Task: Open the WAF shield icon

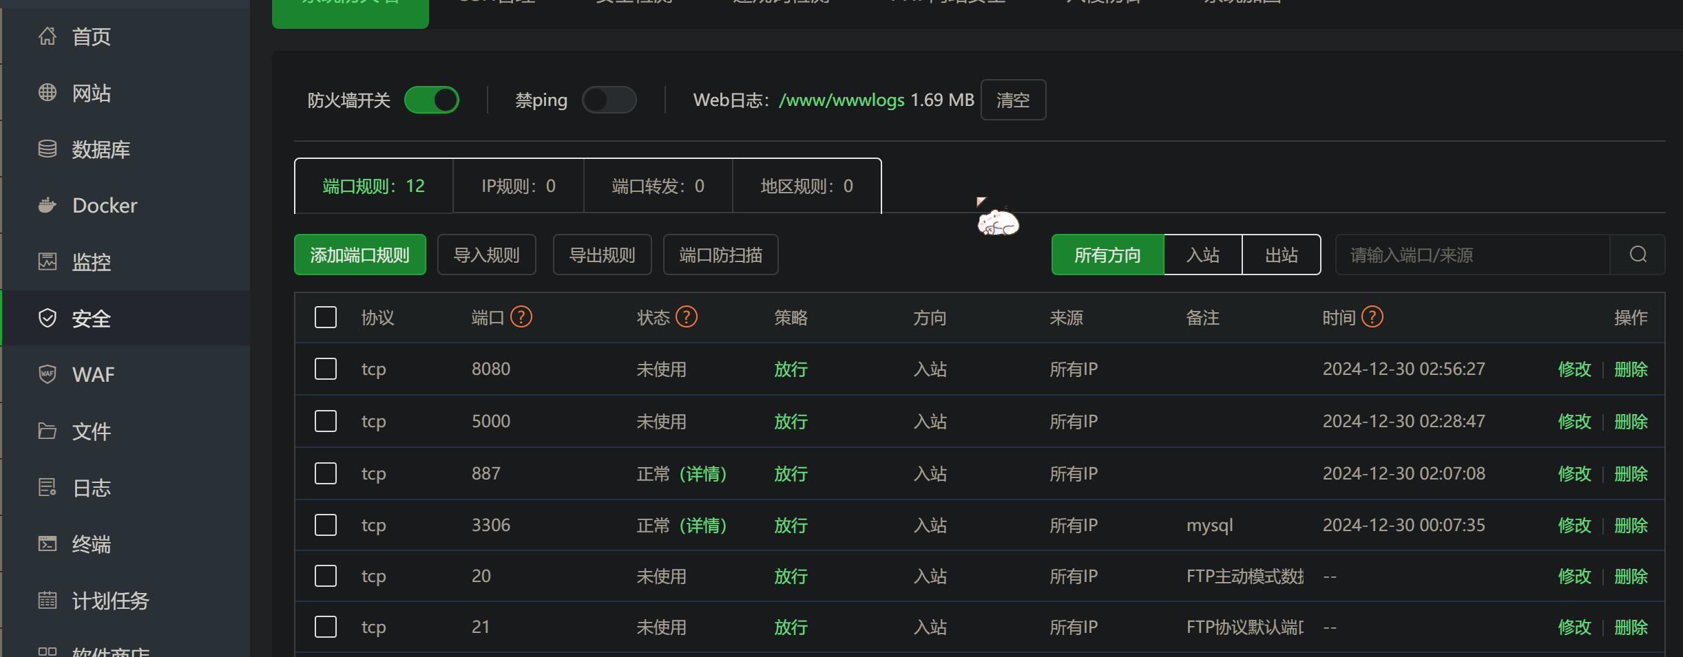Action: coord(47,374)
